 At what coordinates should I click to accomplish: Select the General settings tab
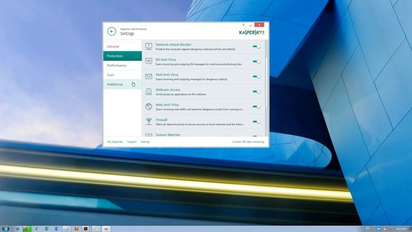coord(122,46)
